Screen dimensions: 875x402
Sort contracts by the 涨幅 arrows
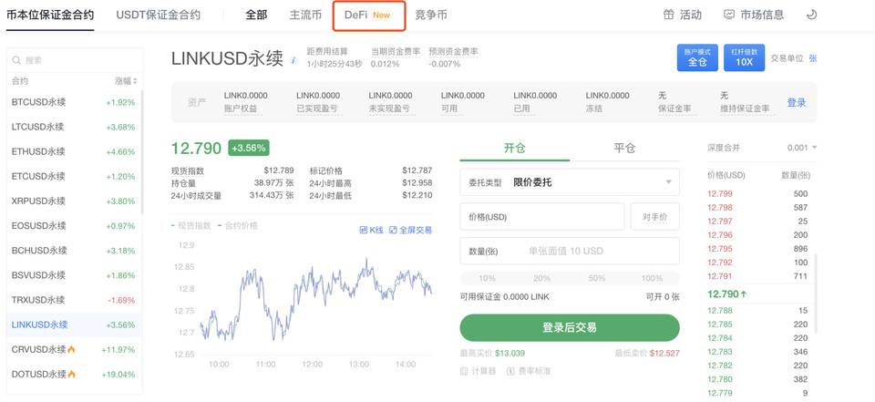pyautogui.click(x=135, y=81)
